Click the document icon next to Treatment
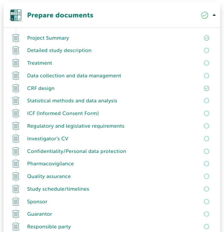 [x=16, y=63]
